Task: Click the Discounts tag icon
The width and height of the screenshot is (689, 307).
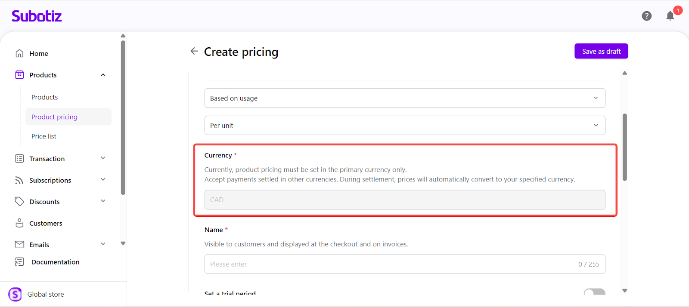Action: pyautogui.click(x=19, y=202)
